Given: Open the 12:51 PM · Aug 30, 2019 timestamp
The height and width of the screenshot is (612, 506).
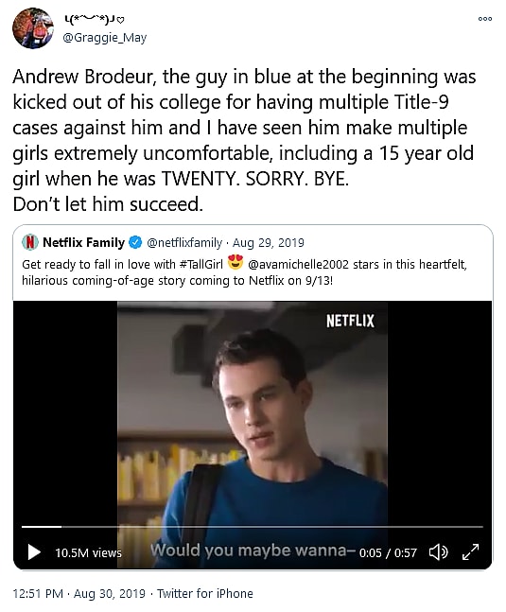Looking at the screenshot, I should tap(79, 594).
